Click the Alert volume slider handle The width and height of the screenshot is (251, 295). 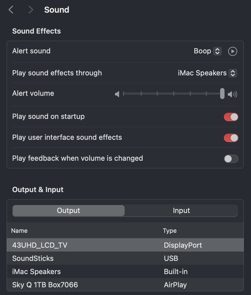coord(222,94)
